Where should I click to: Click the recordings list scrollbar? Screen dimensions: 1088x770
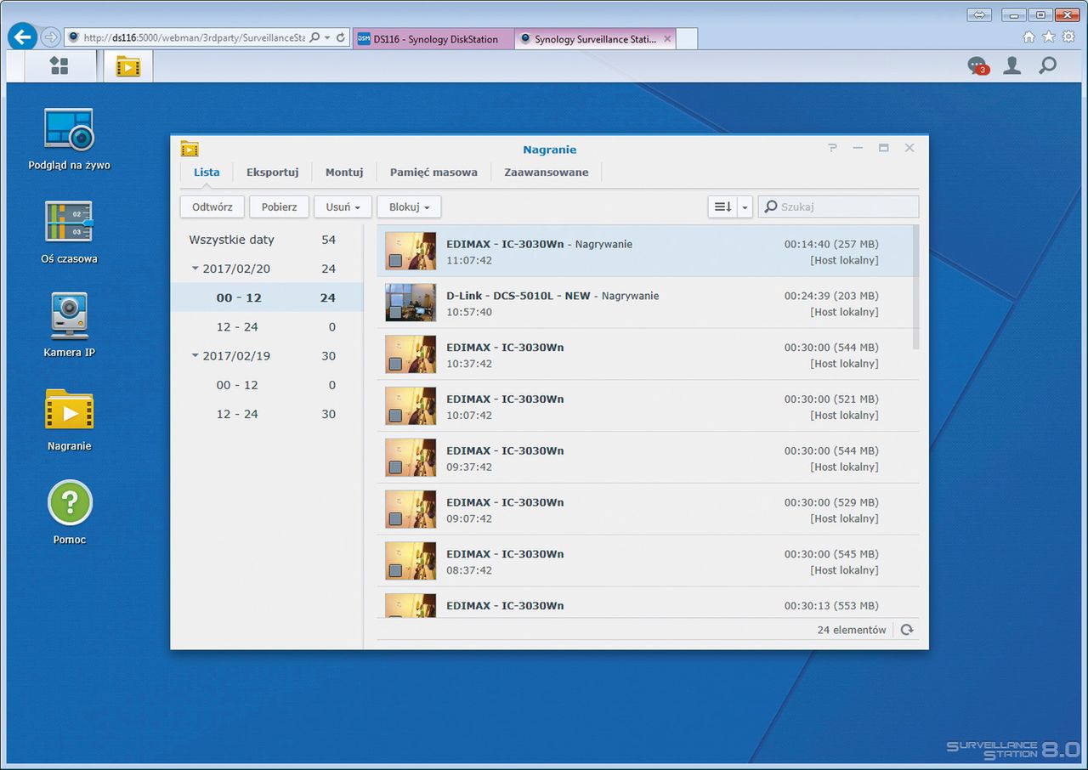[x=915, y=287]
